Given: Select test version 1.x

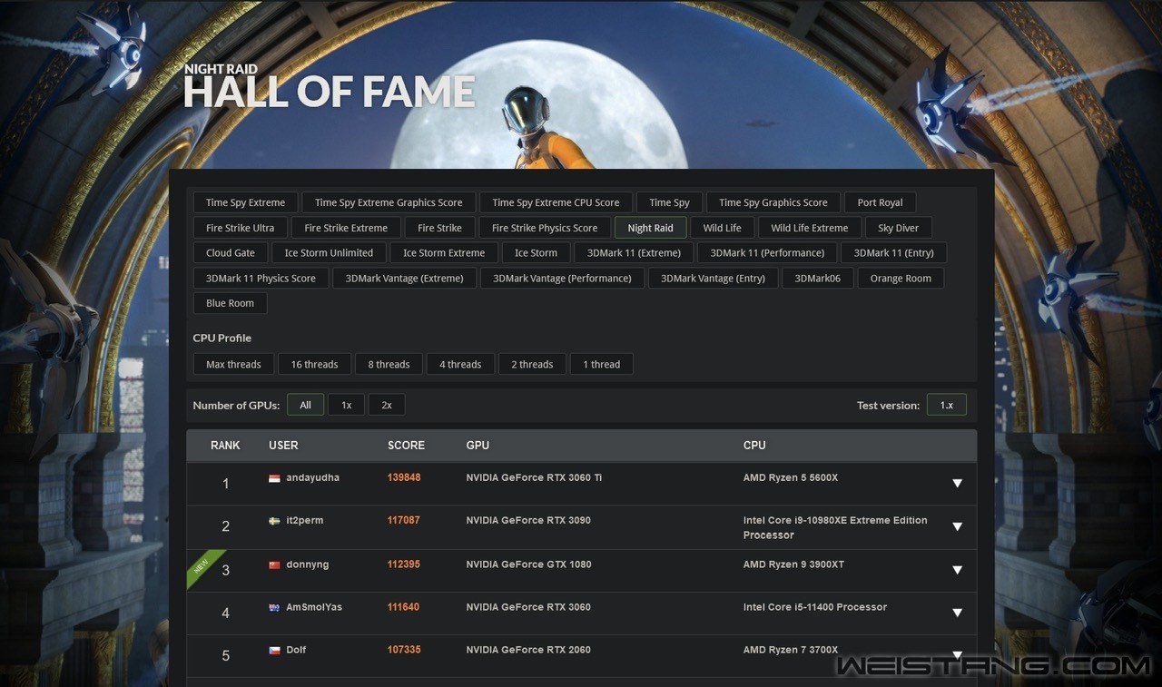Looking at the screenshot, I should coord(947,405).
